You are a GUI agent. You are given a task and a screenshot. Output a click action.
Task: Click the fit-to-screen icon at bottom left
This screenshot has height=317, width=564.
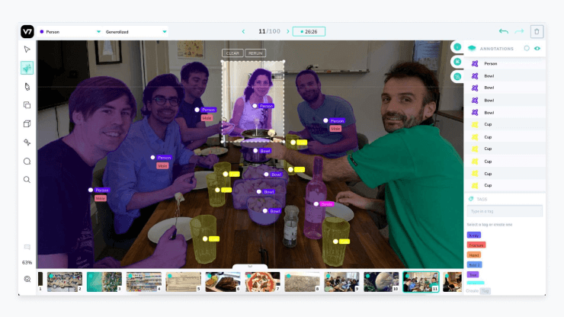pyautogui.click(x=27, y=279)
